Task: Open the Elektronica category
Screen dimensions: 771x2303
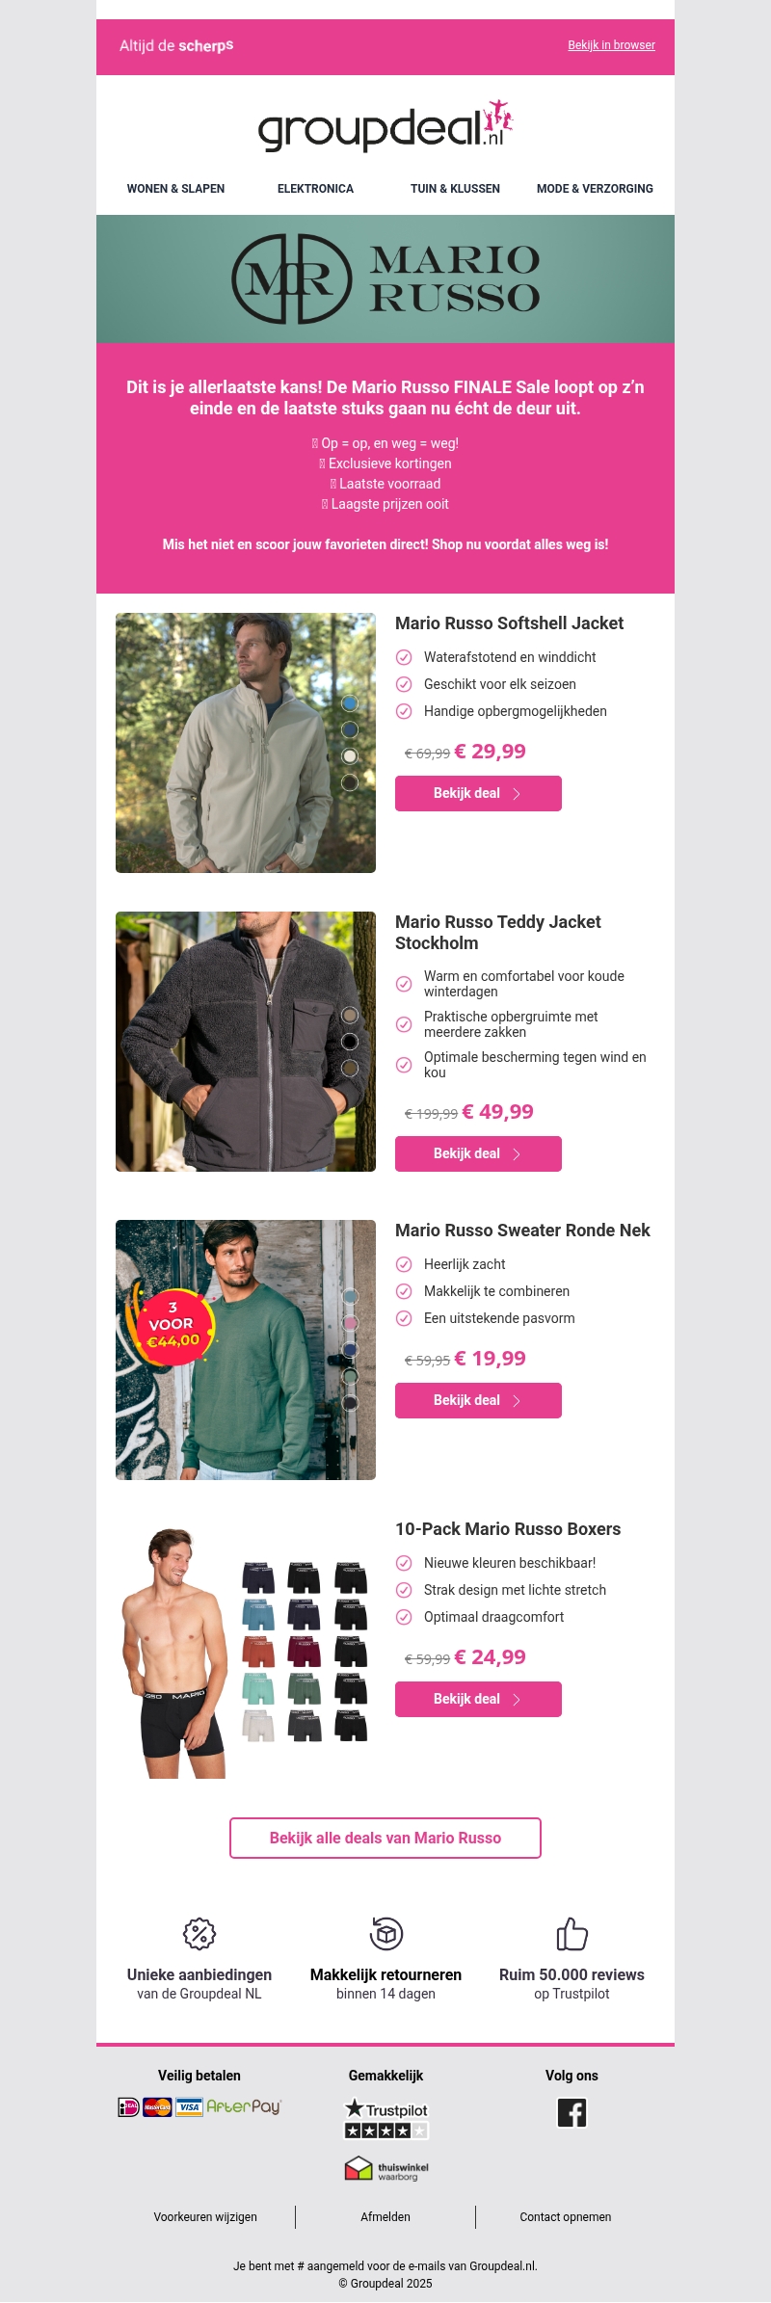Action: 315,189
